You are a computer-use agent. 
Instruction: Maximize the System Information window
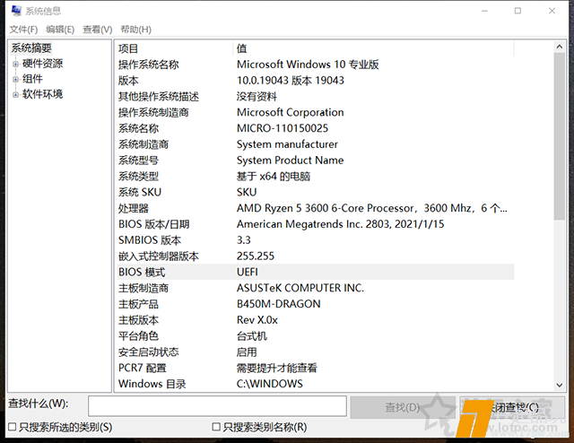click(x=517, y=11)
